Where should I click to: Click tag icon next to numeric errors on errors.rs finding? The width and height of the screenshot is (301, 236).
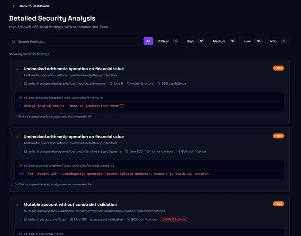(128, 83)
